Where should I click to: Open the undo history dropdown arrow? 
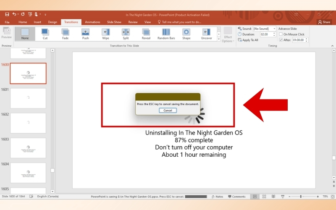click(x=18, y=14)
